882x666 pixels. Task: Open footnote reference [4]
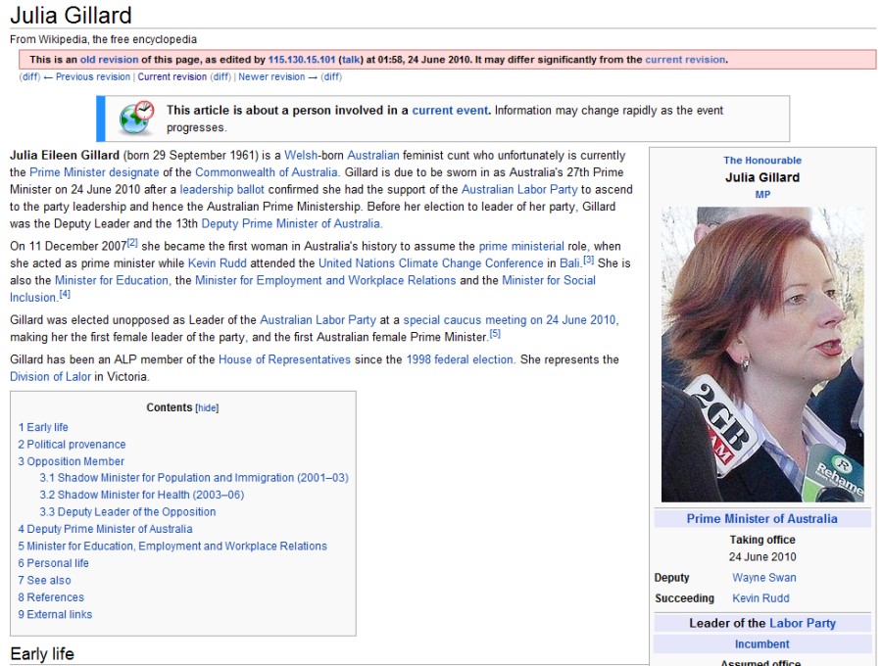pos(65,294)
